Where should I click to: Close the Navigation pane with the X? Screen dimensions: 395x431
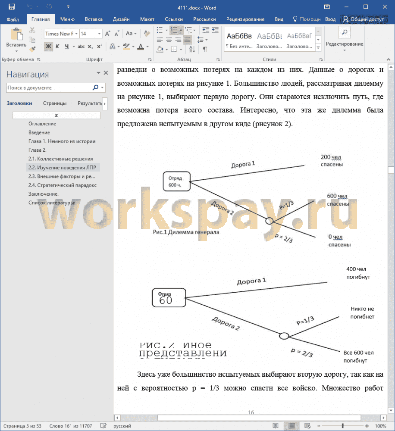click(106, 73)
